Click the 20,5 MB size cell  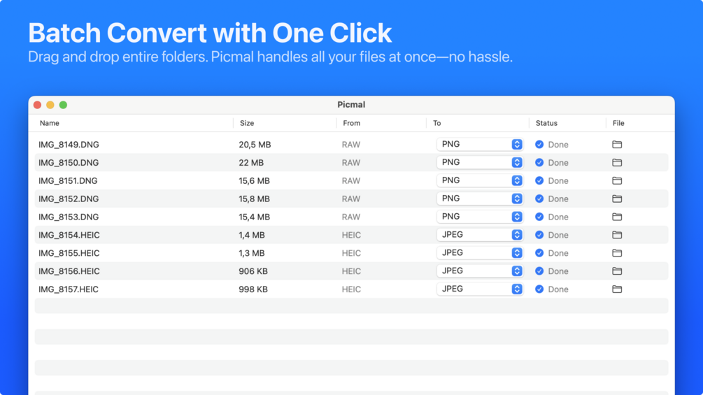(x=255, y=145)
